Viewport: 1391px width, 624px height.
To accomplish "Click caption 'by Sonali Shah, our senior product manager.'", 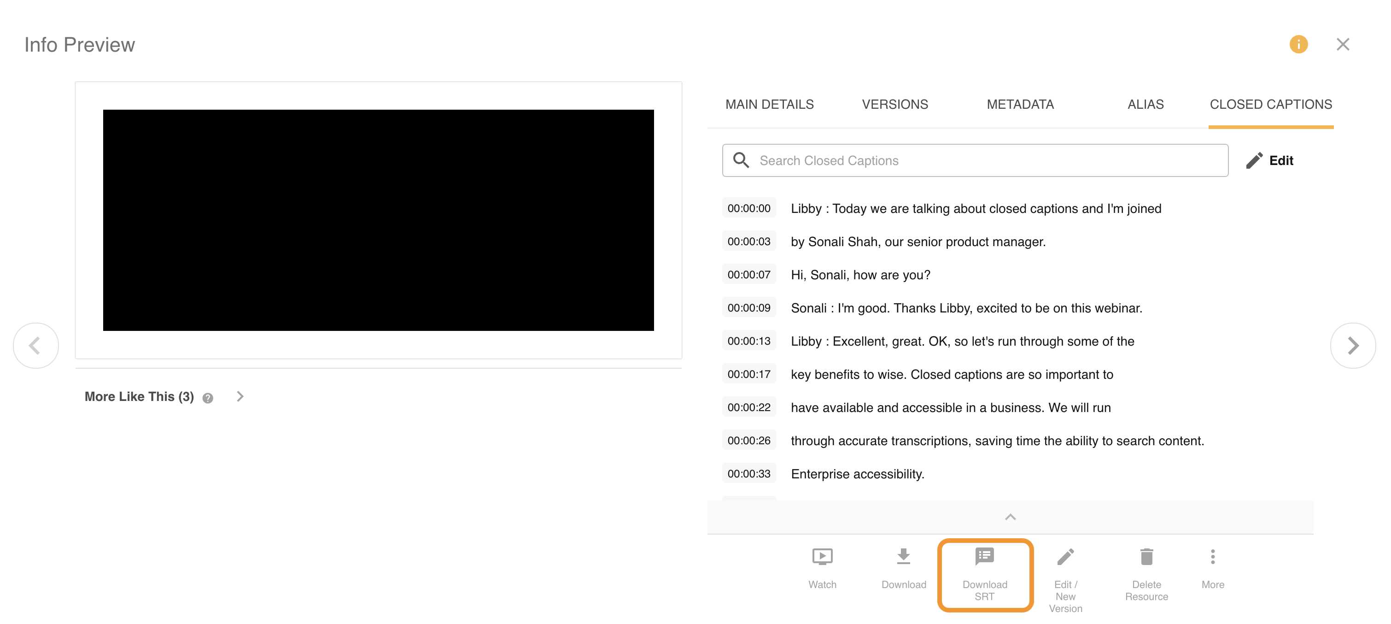I will (x=918, y=242).
